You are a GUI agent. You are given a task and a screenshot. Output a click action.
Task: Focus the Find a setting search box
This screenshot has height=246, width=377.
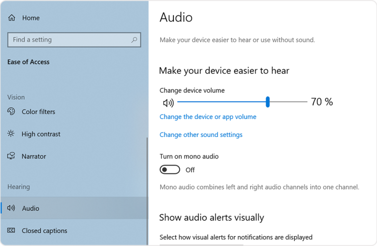tap(74, 40)
